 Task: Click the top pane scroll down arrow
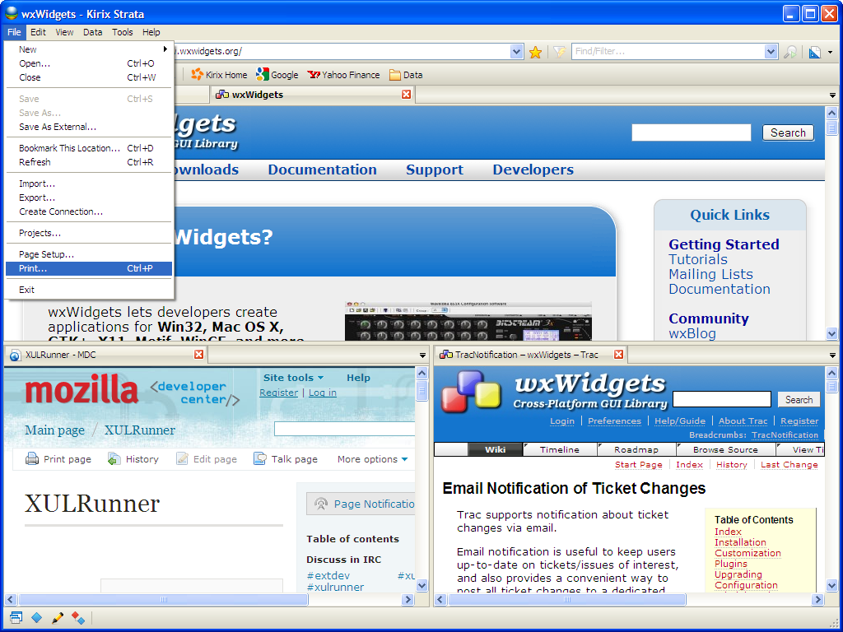click(831, 334)
